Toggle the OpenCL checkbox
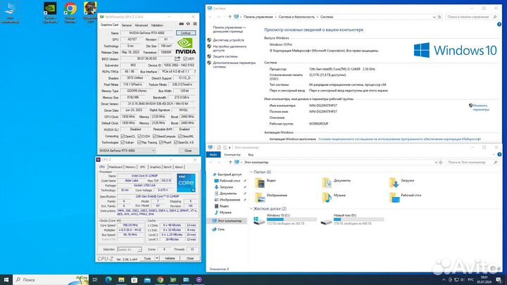Image resolution: width=507 pixels, height=285 pixels. click(x=123, y=137)
